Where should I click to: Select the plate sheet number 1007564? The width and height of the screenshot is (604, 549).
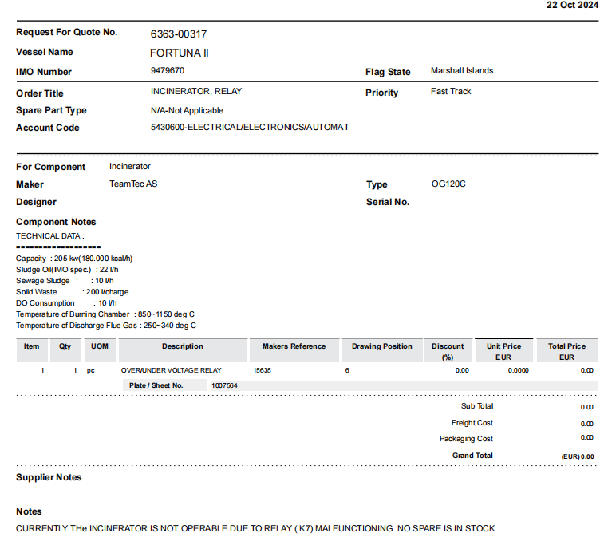pyautogui.click(x=223, y=385)
